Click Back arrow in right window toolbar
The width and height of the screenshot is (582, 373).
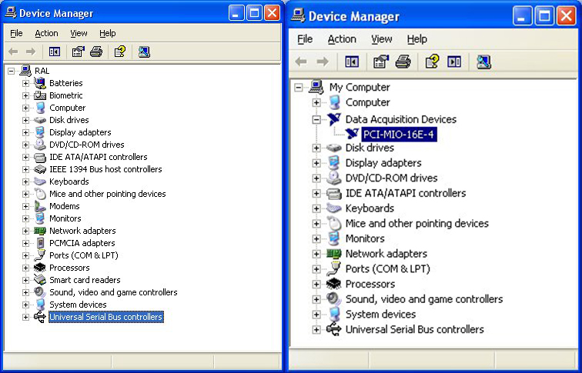[x=301, y=62]
